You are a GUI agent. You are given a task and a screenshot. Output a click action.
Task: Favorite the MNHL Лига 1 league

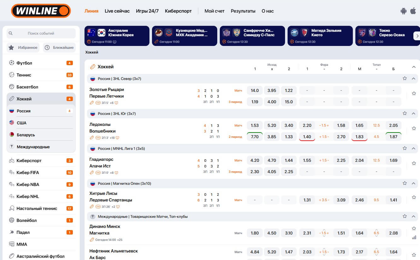click(x=405, y=148)
